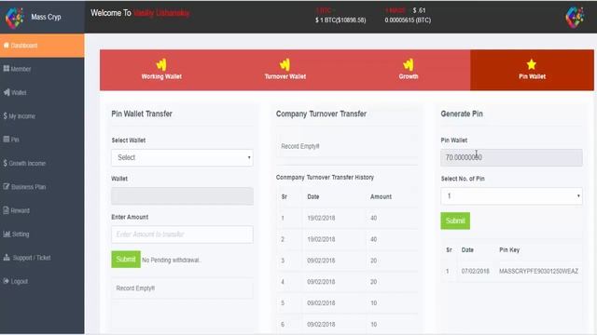This screenshot has width=597, height=335.
Task: Open the Member menu item
Action: [x=42, y=69]
